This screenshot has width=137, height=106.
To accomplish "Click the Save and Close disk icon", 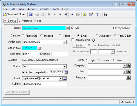I will pos(5,14).
